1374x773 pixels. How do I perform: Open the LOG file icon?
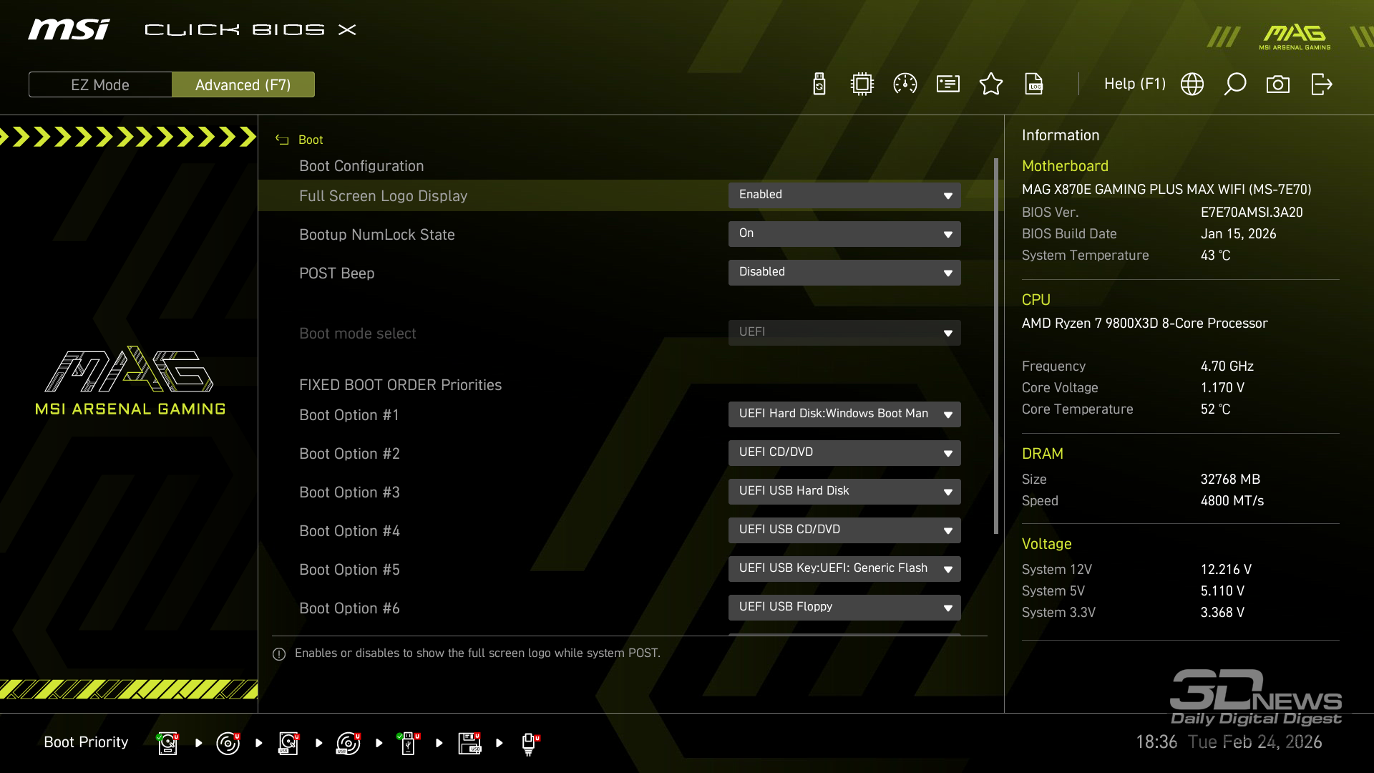(1034, 84)
